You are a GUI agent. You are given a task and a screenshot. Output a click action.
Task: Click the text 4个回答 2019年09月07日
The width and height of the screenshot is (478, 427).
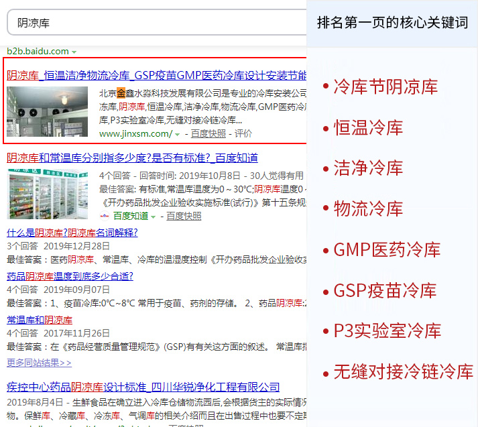[58, 290]
